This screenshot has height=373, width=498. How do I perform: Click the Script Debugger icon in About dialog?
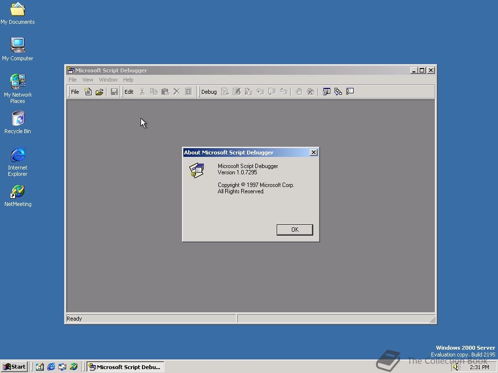pos(197,170)
